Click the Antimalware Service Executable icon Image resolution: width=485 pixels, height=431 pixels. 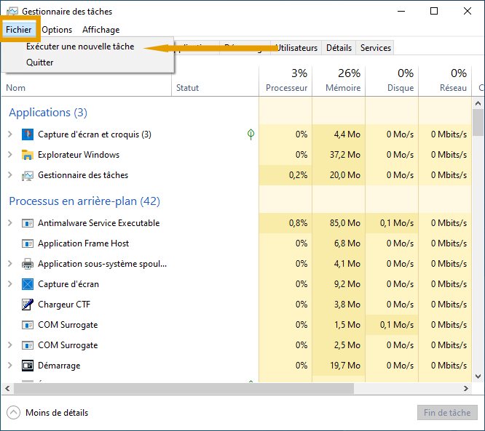28,223
